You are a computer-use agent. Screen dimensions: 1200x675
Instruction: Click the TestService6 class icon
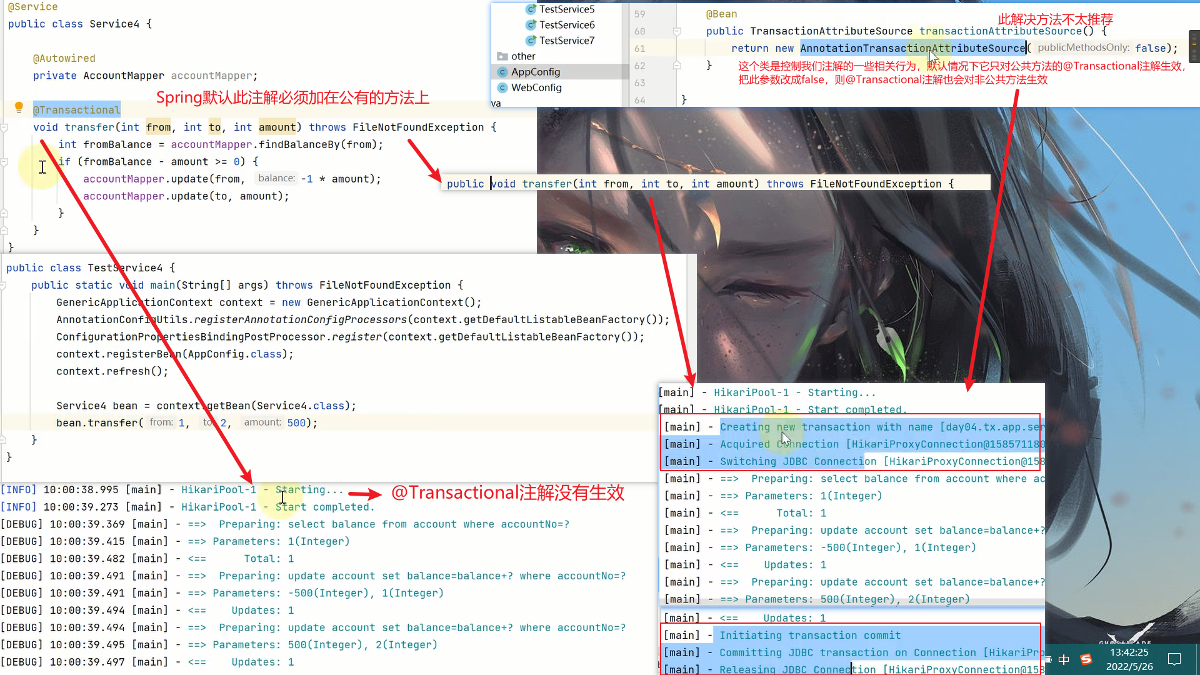click(531, 25)
